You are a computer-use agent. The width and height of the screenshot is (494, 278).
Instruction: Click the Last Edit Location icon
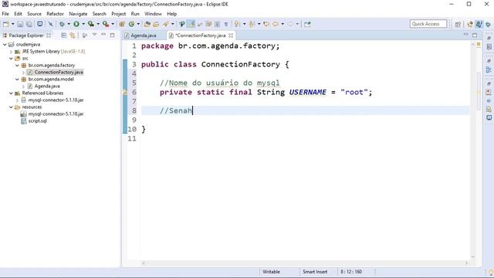266,24
